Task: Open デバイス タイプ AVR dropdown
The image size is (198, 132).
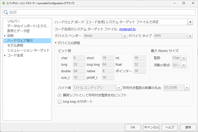Action: [x=190, y=36]
